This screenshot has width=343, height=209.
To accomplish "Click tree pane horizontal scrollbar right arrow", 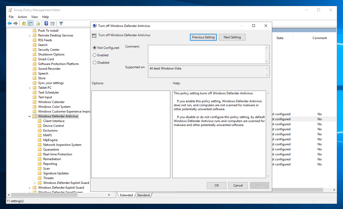I will [109, 195].
